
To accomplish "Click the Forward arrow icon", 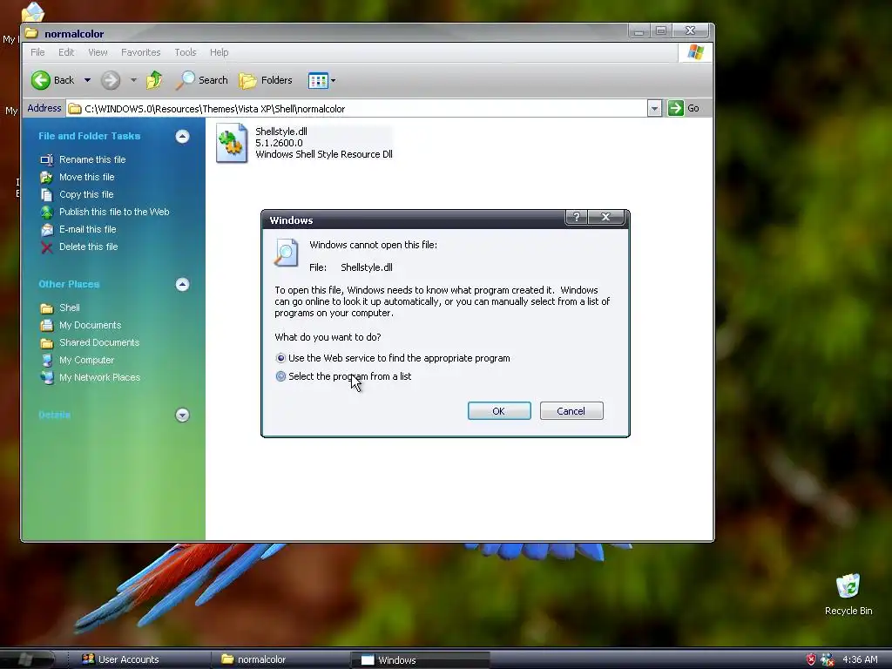I will point(111,80).
